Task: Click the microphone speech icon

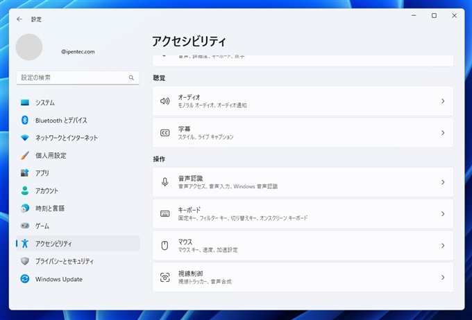Action: [165, 182]
